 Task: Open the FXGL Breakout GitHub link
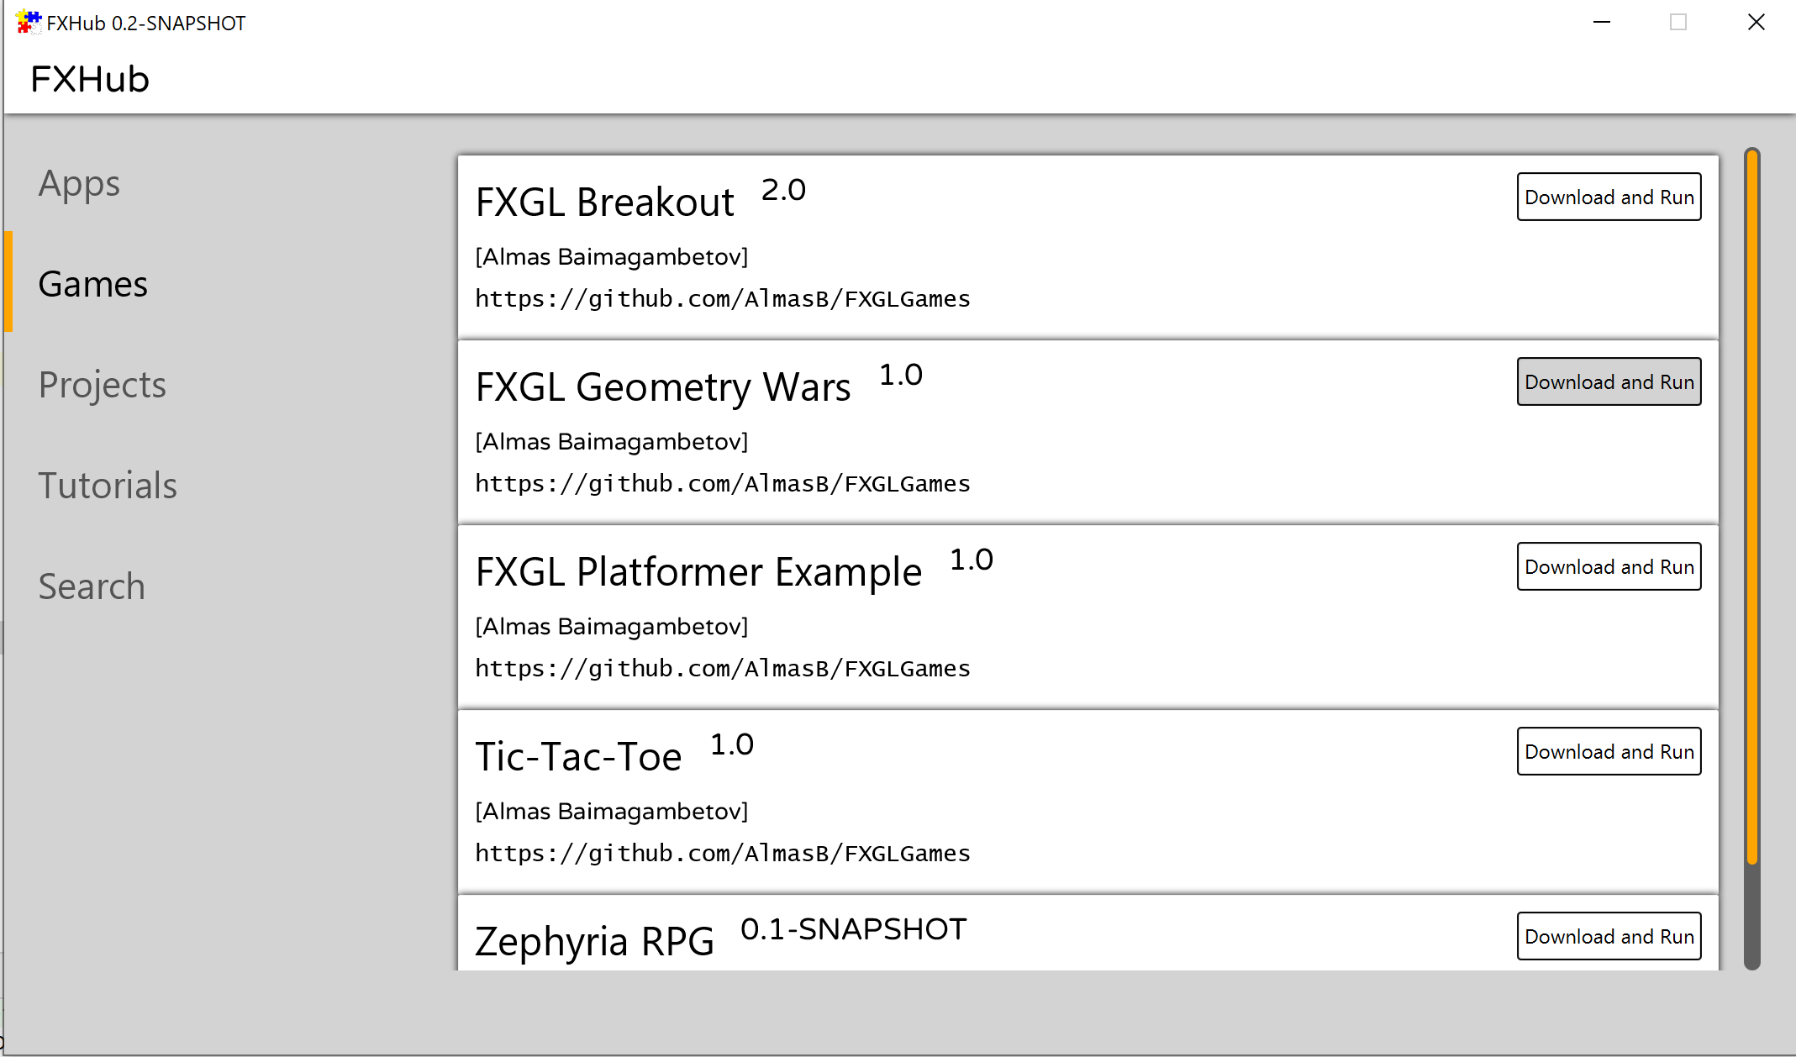[x=722, y=299]
